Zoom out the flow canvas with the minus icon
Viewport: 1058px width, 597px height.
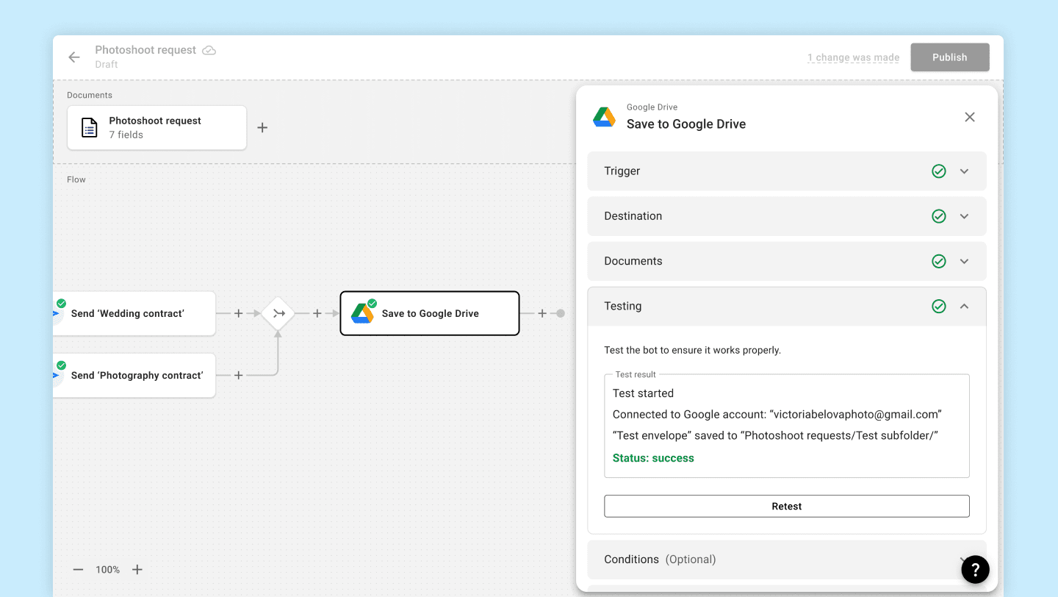coord(79,570)
